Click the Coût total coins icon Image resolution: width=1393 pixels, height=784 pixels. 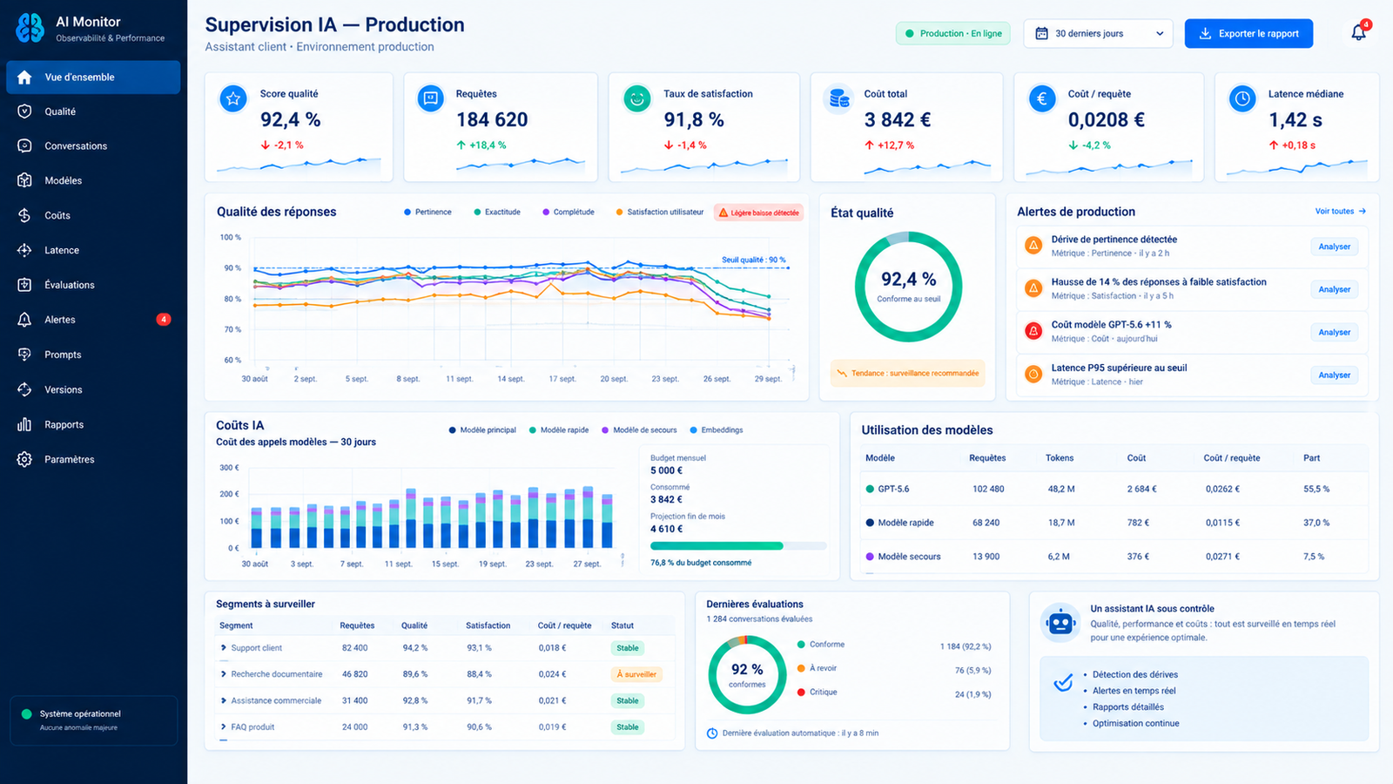(x=838, y=99)
